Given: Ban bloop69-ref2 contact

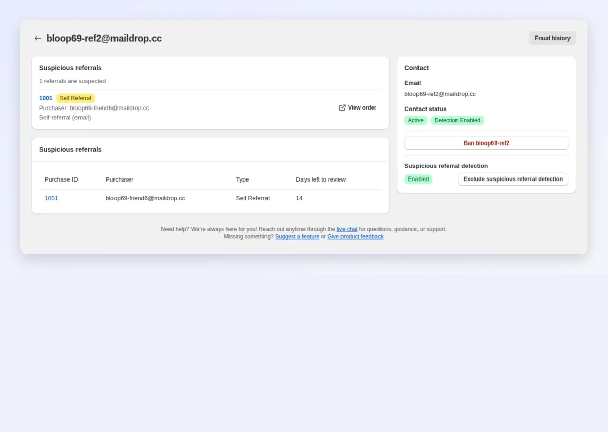Looking at the screenshot, I should [x=486, y=143].
